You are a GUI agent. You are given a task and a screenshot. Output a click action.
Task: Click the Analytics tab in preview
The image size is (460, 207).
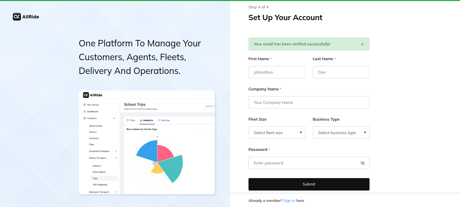[x=147, y=120]
